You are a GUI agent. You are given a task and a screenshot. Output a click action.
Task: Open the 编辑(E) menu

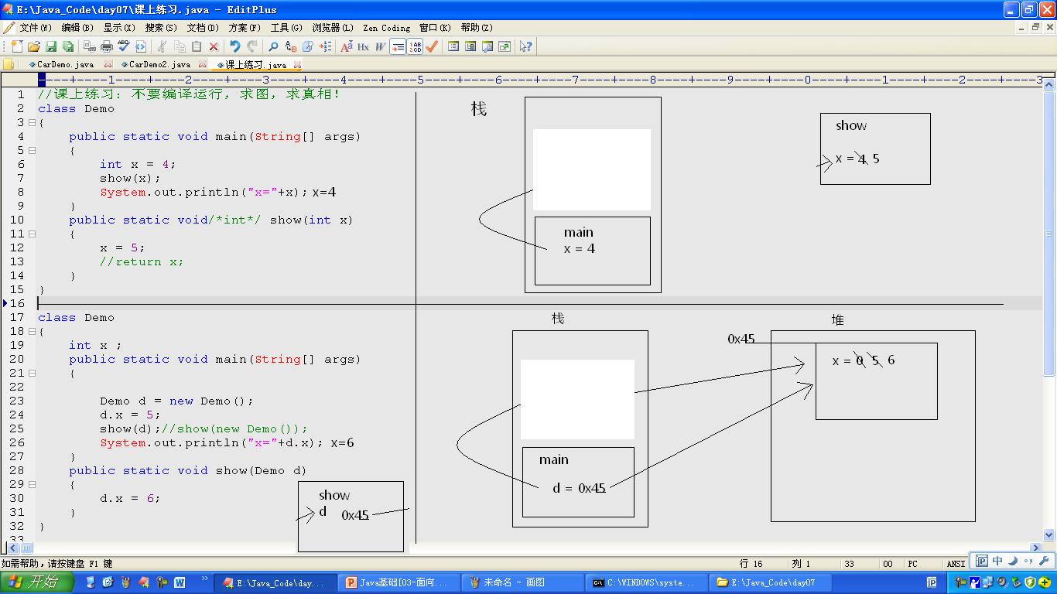[x=77, y=28]
